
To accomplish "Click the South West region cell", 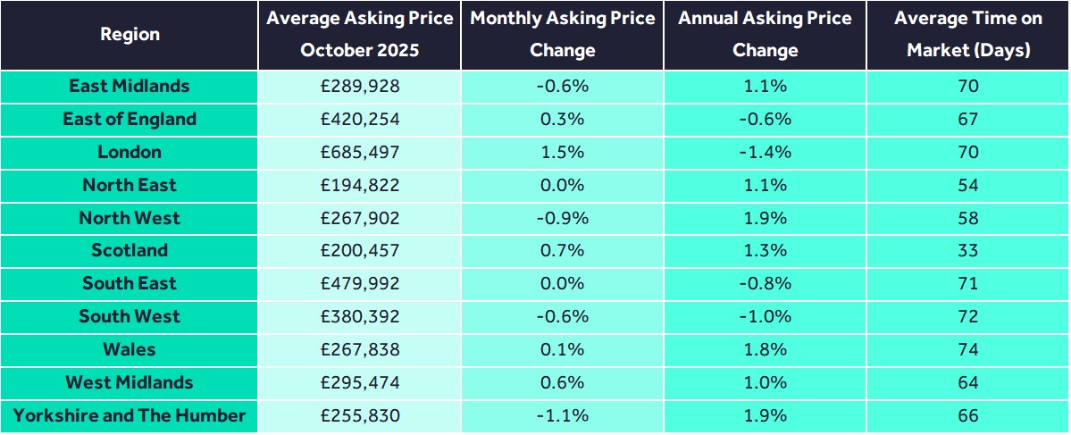I will coord(130,317).
